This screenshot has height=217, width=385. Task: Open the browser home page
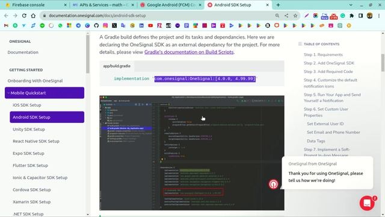coord(33,16)
